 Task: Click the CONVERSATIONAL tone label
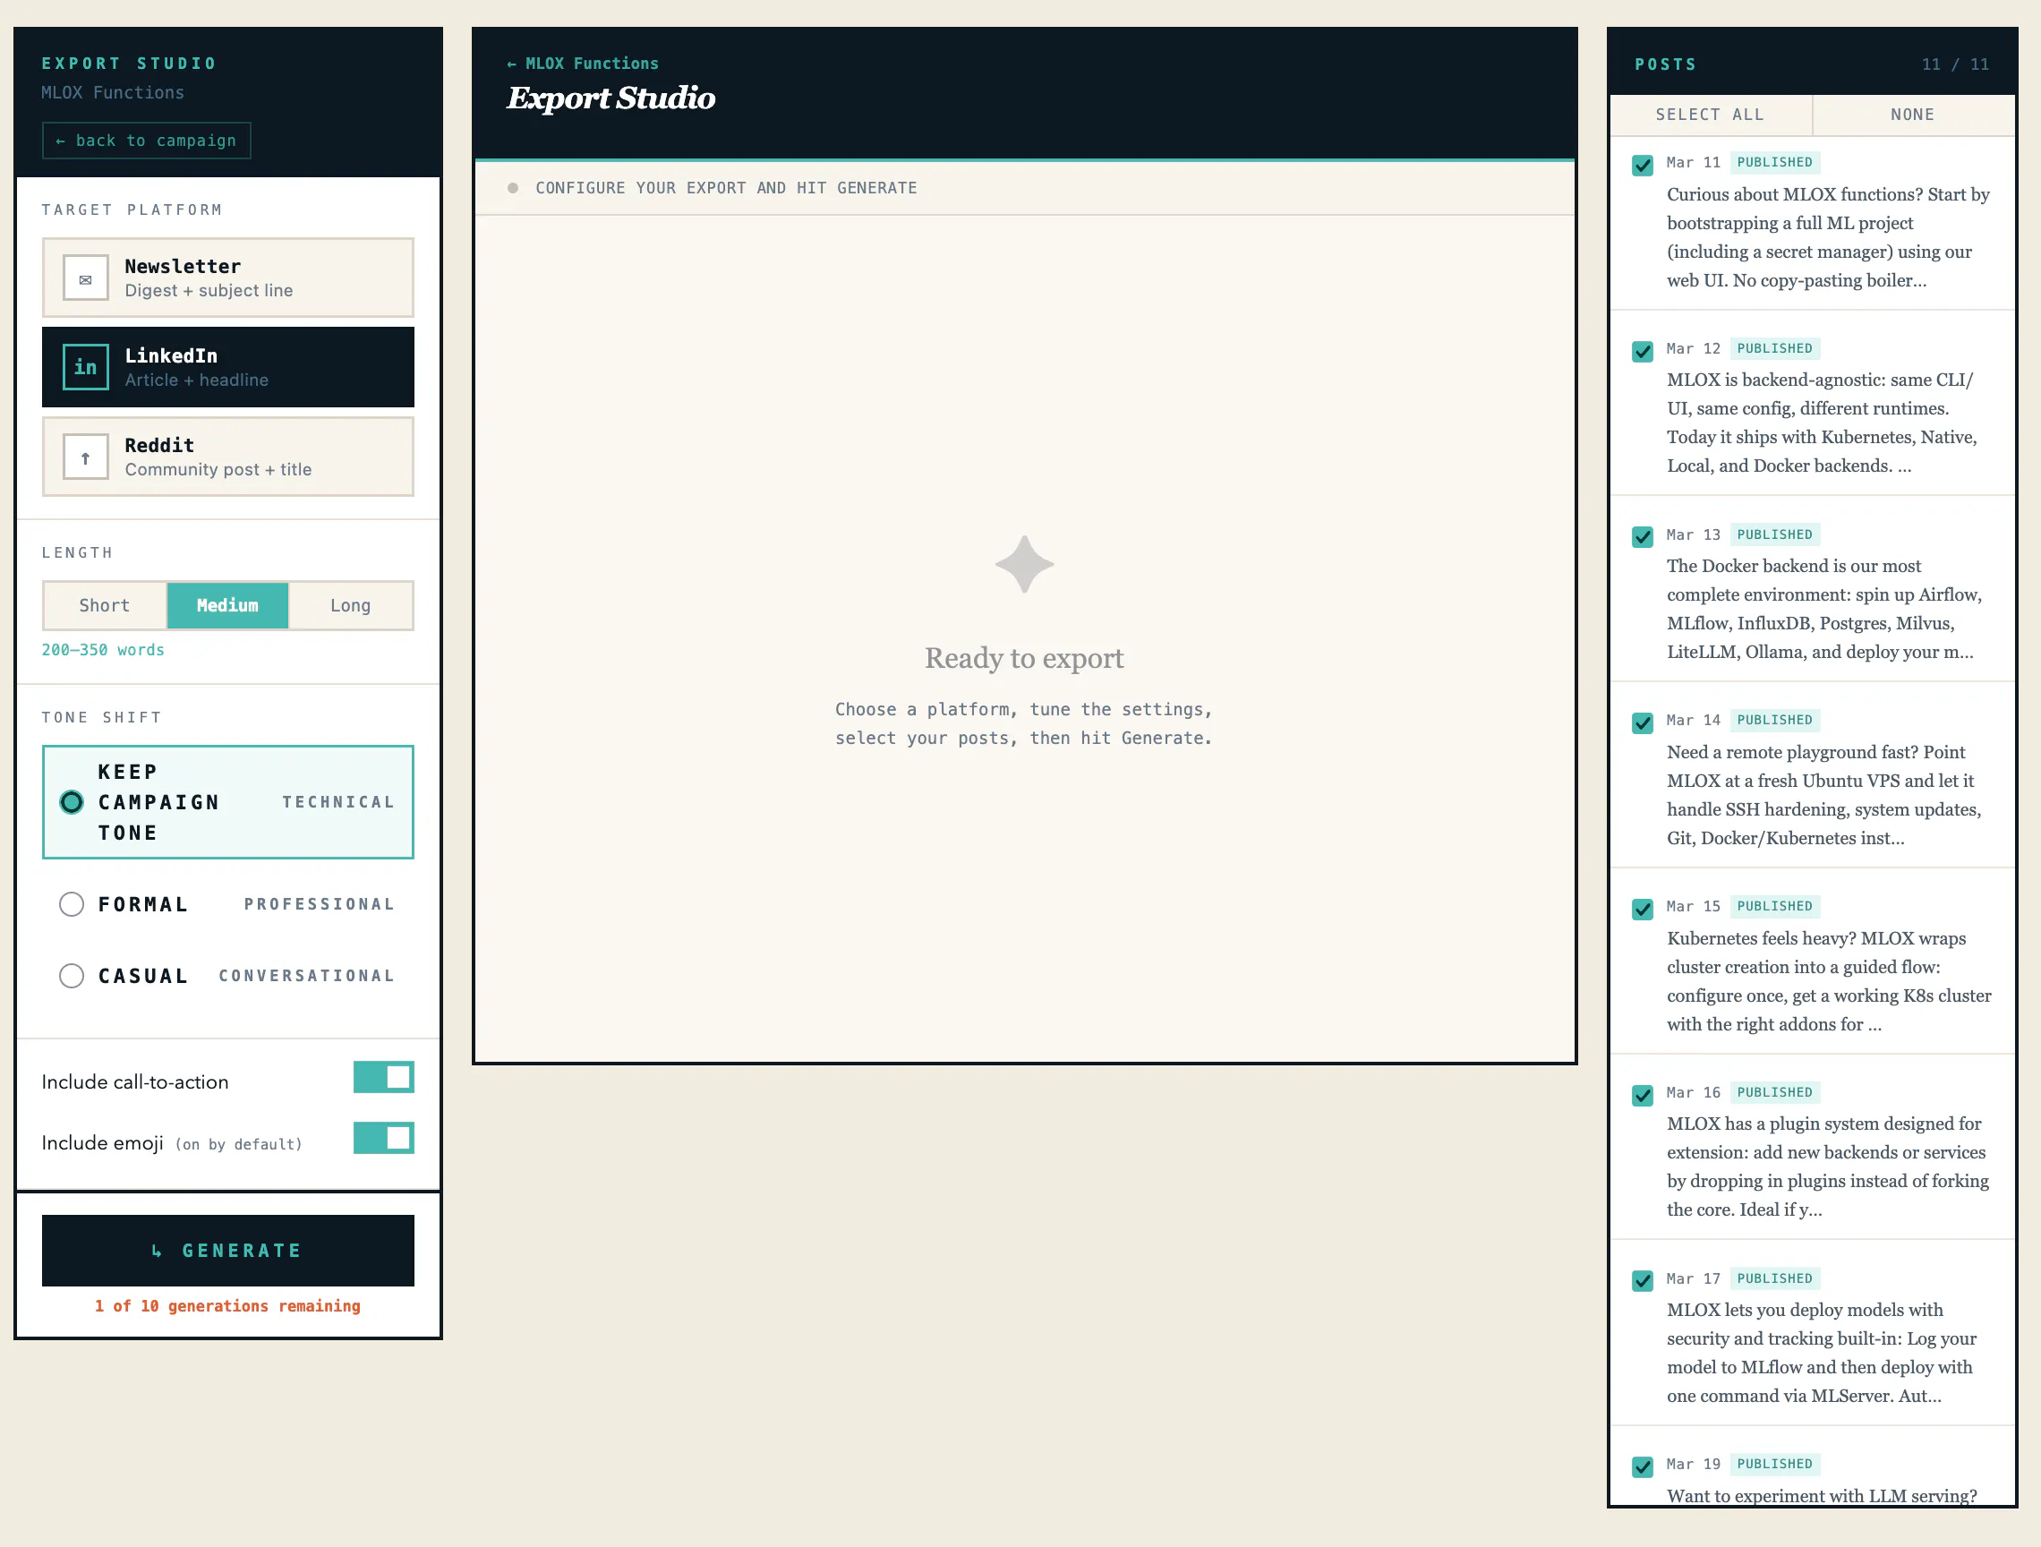pos(307,976)
